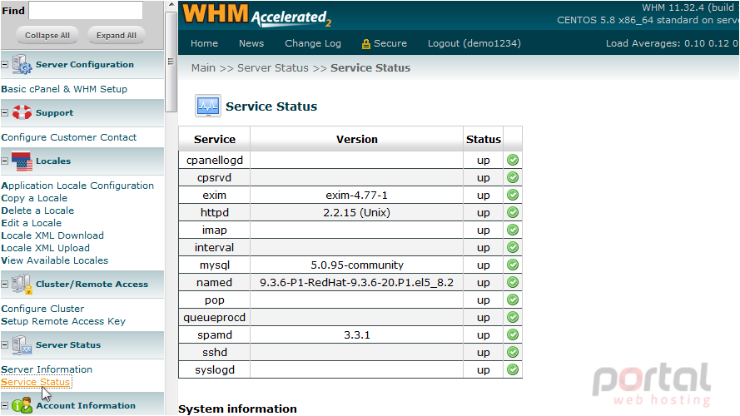Open Locale XML Download link
Screen dimensions: 740x416
(x=52, y=235)
